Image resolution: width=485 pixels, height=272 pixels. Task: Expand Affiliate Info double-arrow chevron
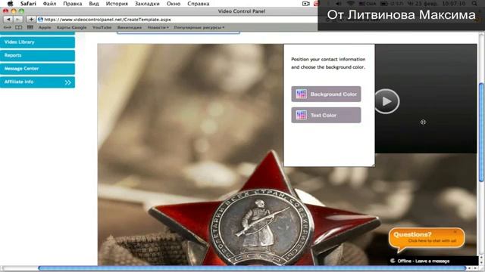click(67, 82)
